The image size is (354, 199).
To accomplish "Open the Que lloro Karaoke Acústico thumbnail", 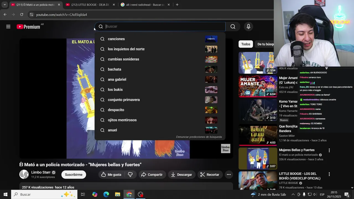I will (x=258, y=135).
